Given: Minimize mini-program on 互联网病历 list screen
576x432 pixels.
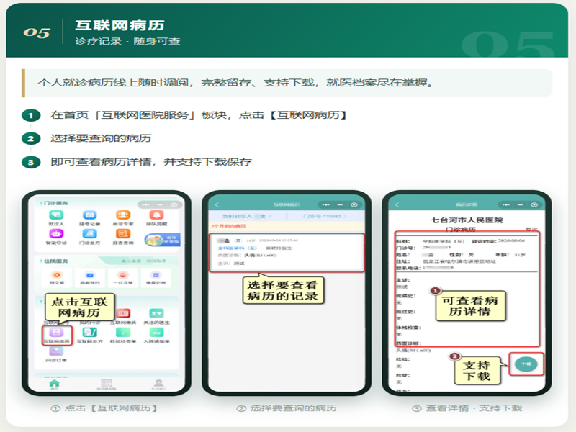Looking at the screenshot, I should click(340, 204).
